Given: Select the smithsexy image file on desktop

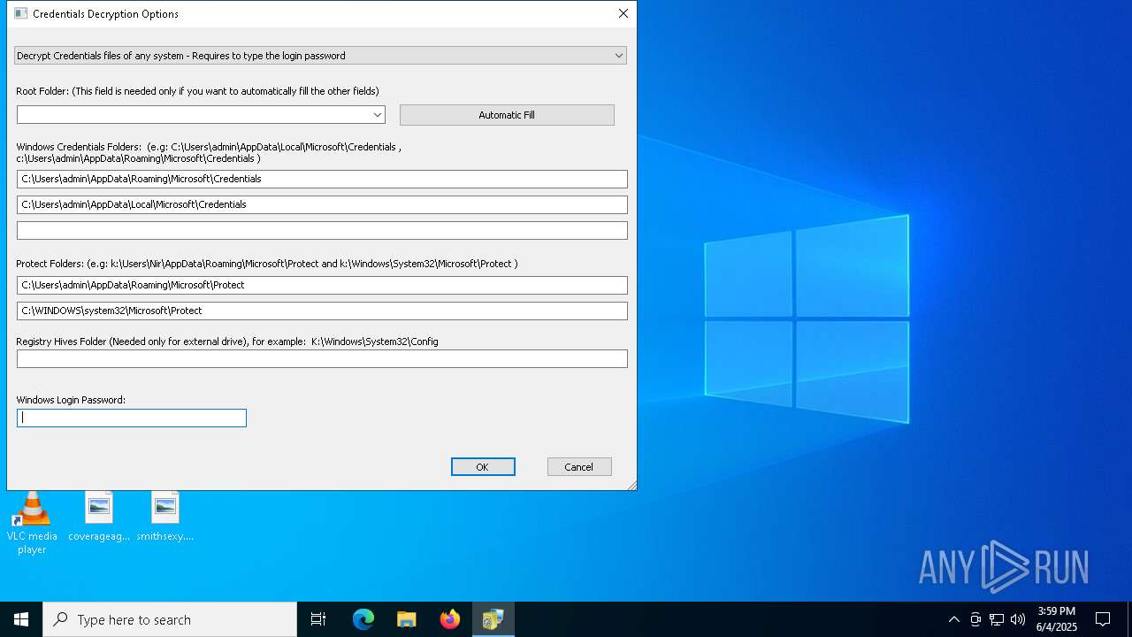Looking at the screenshot, I should (165, 517).
